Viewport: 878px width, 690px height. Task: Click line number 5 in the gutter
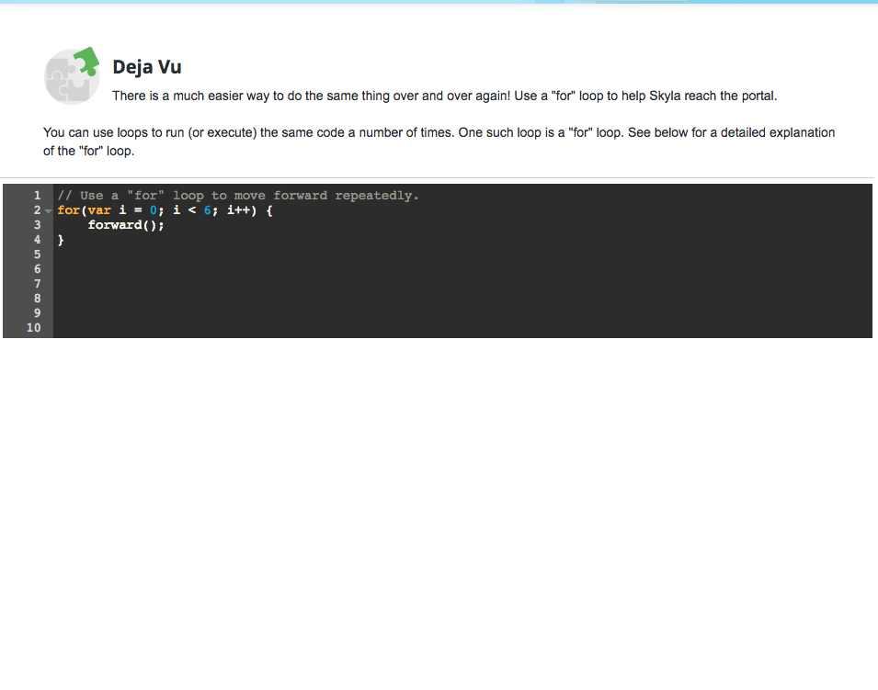coord(37,255)
